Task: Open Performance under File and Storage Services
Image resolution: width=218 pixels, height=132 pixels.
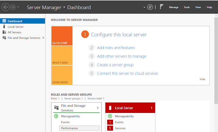Action: click(79, 128)
